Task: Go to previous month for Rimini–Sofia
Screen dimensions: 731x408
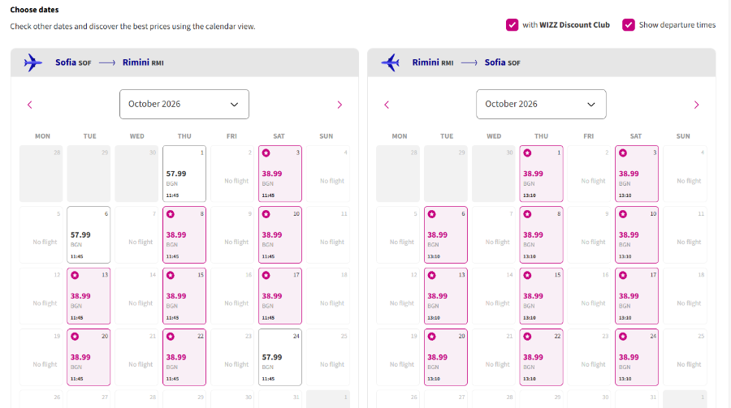Action: pyautogui.click(x=387, y=105)
